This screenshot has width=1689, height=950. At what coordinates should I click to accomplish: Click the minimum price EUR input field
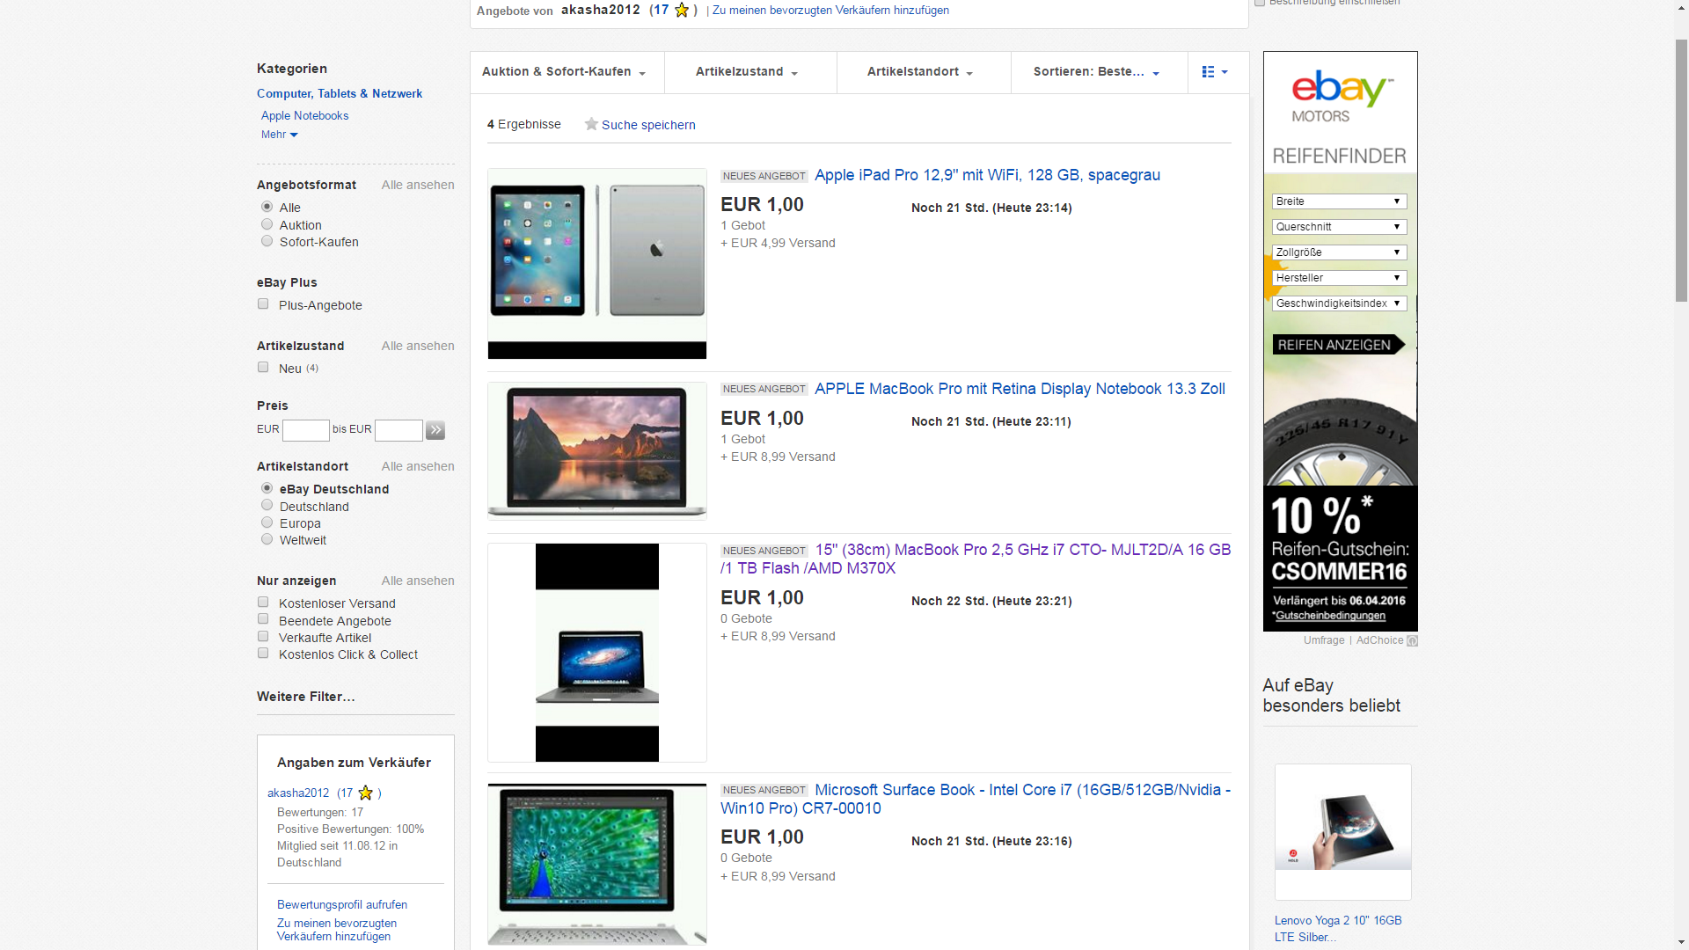(306, 430)
